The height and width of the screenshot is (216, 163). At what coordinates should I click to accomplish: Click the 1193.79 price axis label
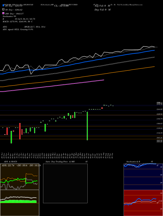point(159,119)
